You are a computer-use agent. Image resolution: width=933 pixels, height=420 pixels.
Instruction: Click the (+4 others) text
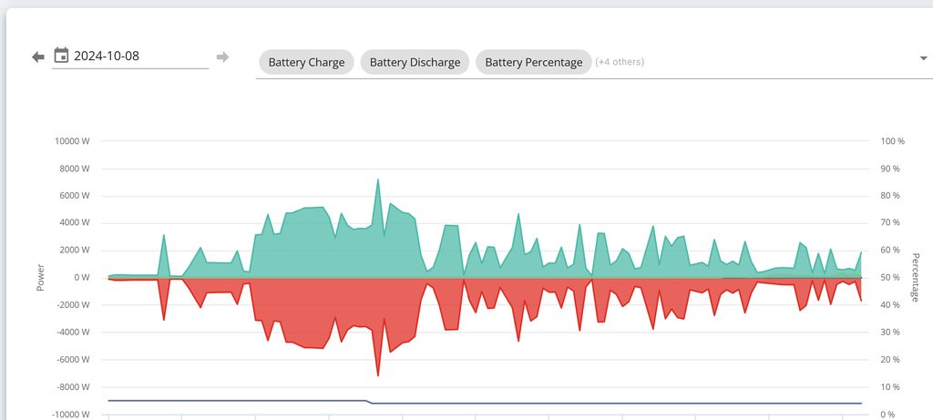pyautogui.click(x=620, y=62)
